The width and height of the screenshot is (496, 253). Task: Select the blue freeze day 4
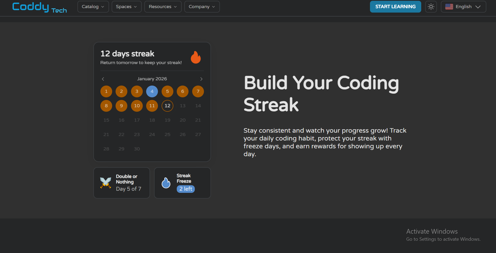[x=152, y=91]
